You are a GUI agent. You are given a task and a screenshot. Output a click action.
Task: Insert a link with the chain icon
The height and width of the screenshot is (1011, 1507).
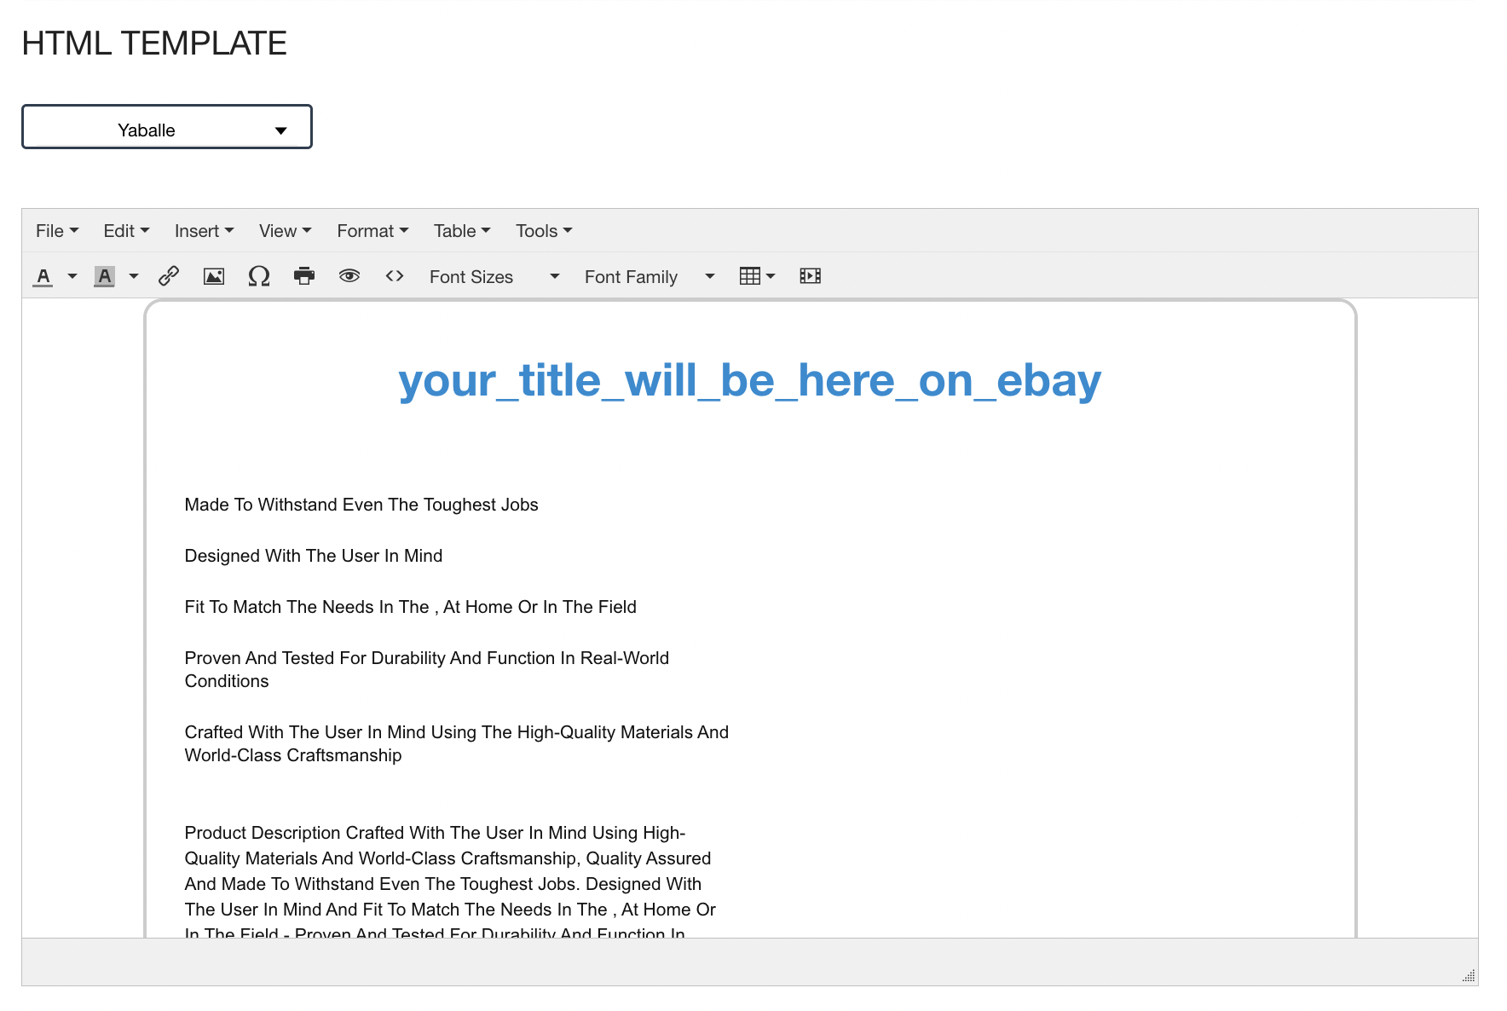coord(169,276)
